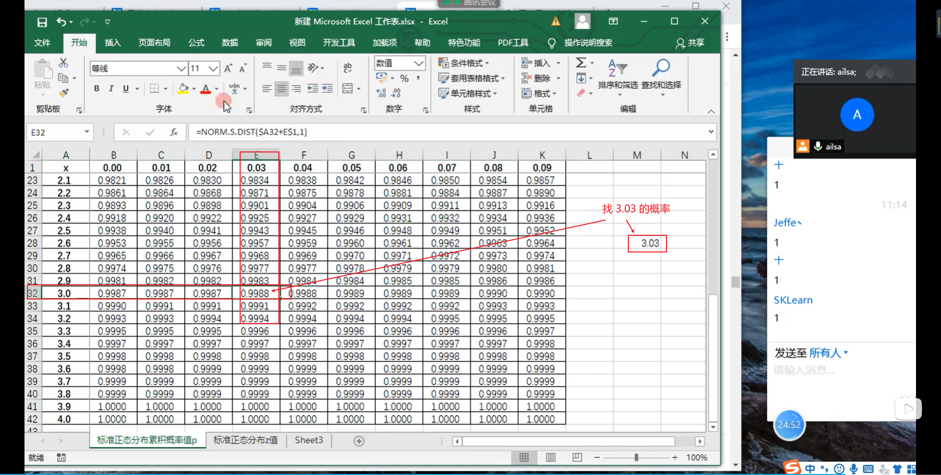This screenshot has height=475, width=941.
Task: Click the percent style icon
Action: [404, 78]
